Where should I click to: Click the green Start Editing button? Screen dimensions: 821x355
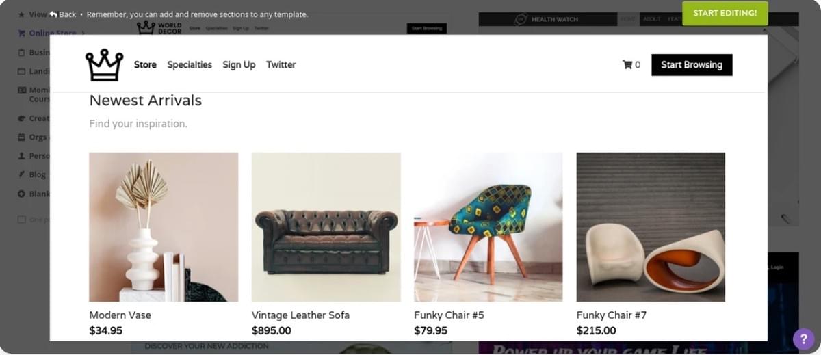pyautogui.click(x=725, y=13)
